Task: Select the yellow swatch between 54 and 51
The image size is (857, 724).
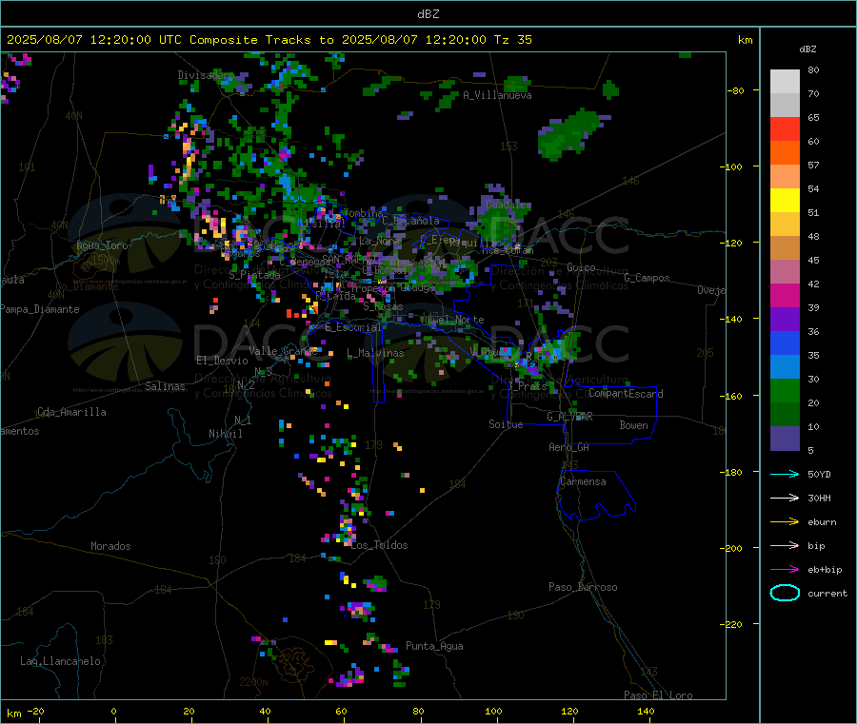Action: (785, 201)
